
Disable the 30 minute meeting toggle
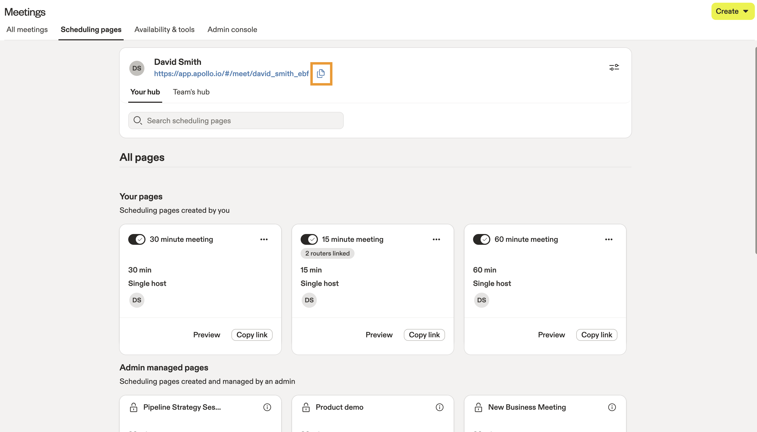tap(137, 239)
